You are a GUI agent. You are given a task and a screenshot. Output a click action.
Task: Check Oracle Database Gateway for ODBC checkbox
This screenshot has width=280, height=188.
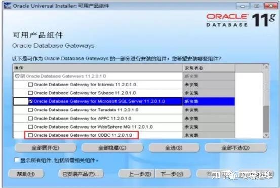[x=30, y=135]
